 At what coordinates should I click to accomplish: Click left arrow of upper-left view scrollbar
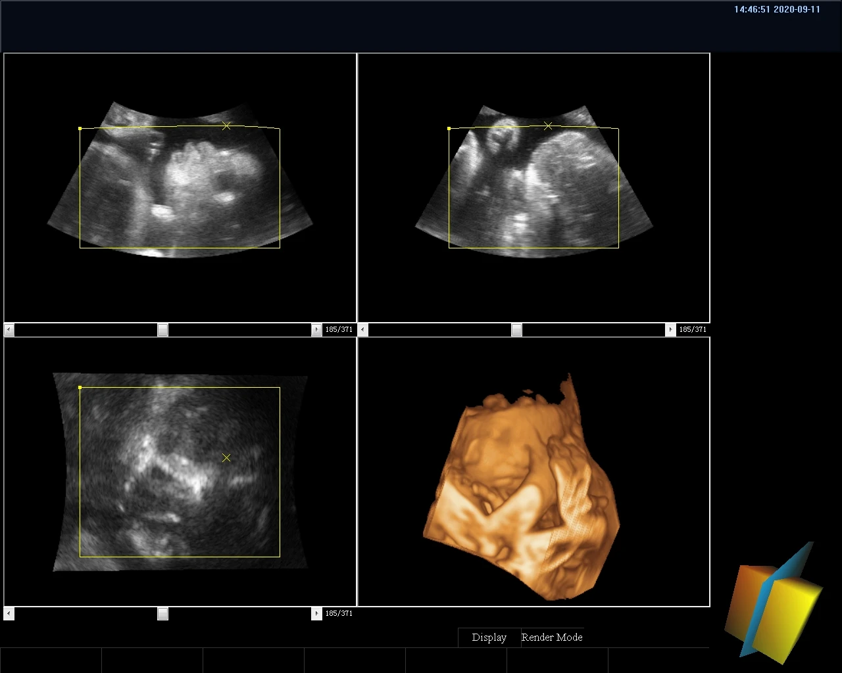click(x=9, y=330)
